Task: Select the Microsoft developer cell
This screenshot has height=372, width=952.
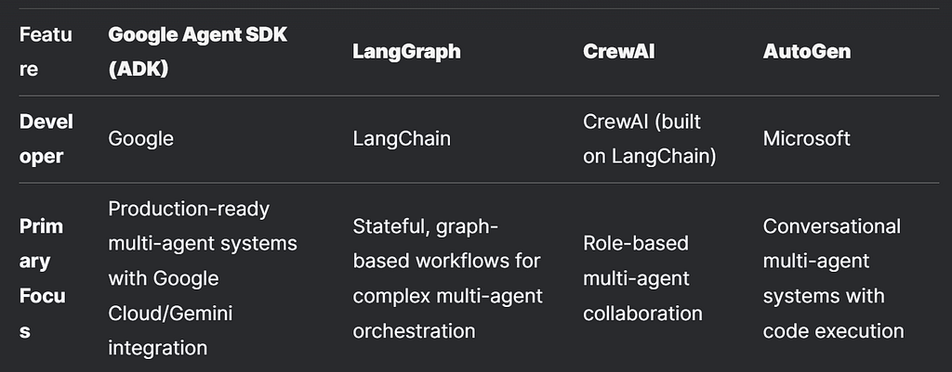Action: (x=807, y=139)
